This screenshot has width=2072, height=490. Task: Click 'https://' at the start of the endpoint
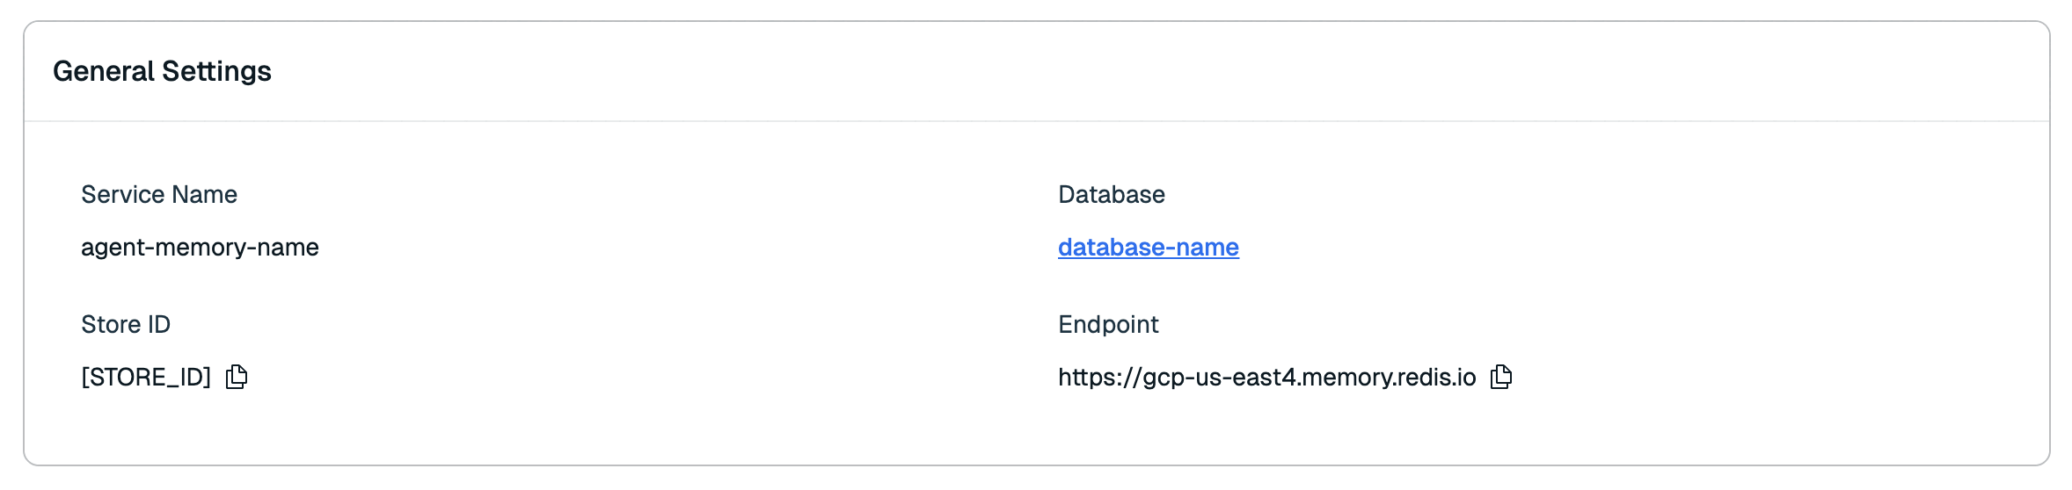(x=1099, y=377)
